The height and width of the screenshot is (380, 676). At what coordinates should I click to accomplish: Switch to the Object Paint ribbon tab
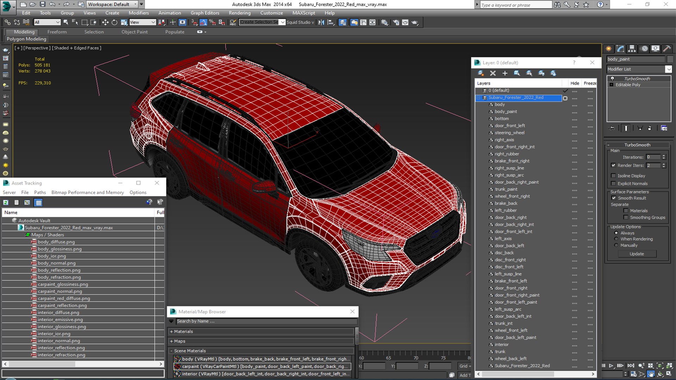click(x=134, y=32)
